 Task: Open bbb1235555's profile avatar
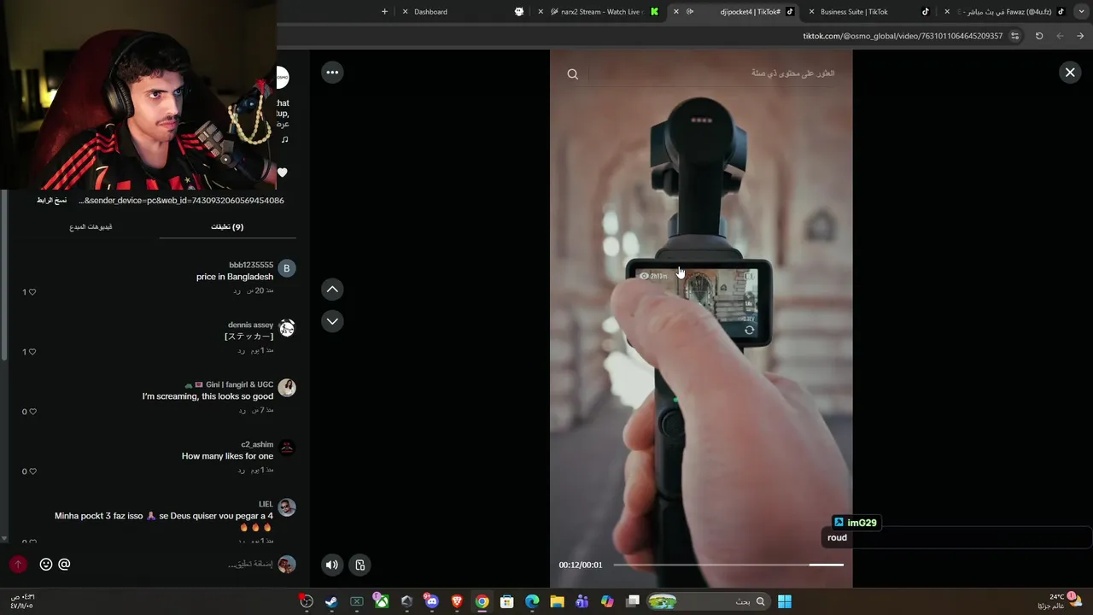(x=287, y=268)
